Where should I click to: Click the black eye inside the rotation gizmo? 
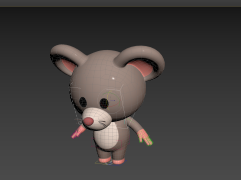(x=104, y=103)
